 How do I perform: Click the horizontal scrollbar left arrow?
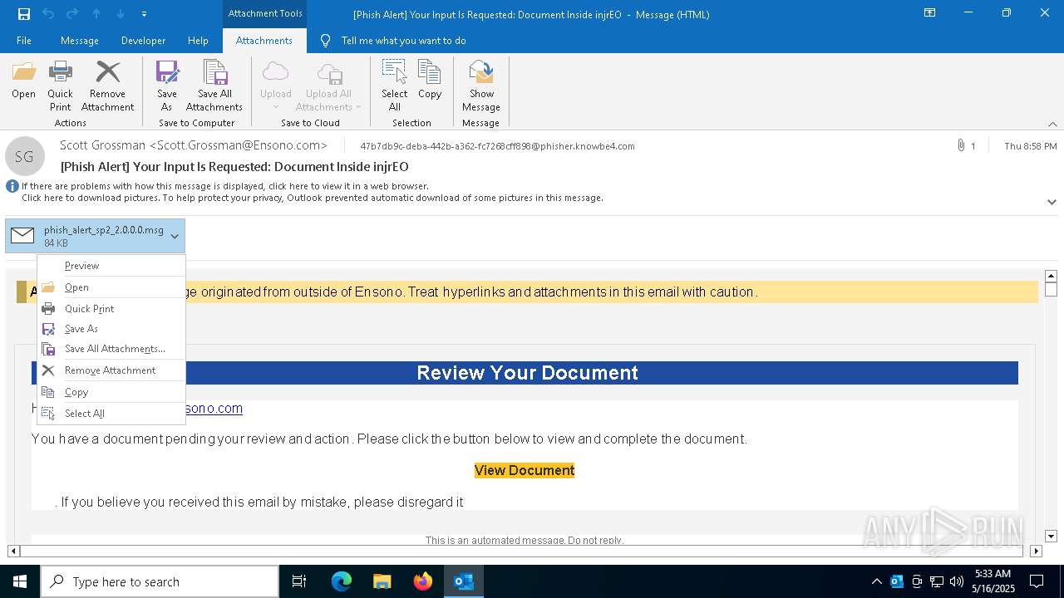click(13, 551)
